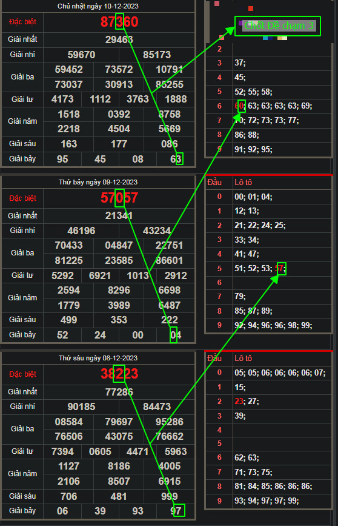Image resolution: width=338 pixels, height=526 pixels.
Task: Click the red square above the green label
Action: (251, 8)
